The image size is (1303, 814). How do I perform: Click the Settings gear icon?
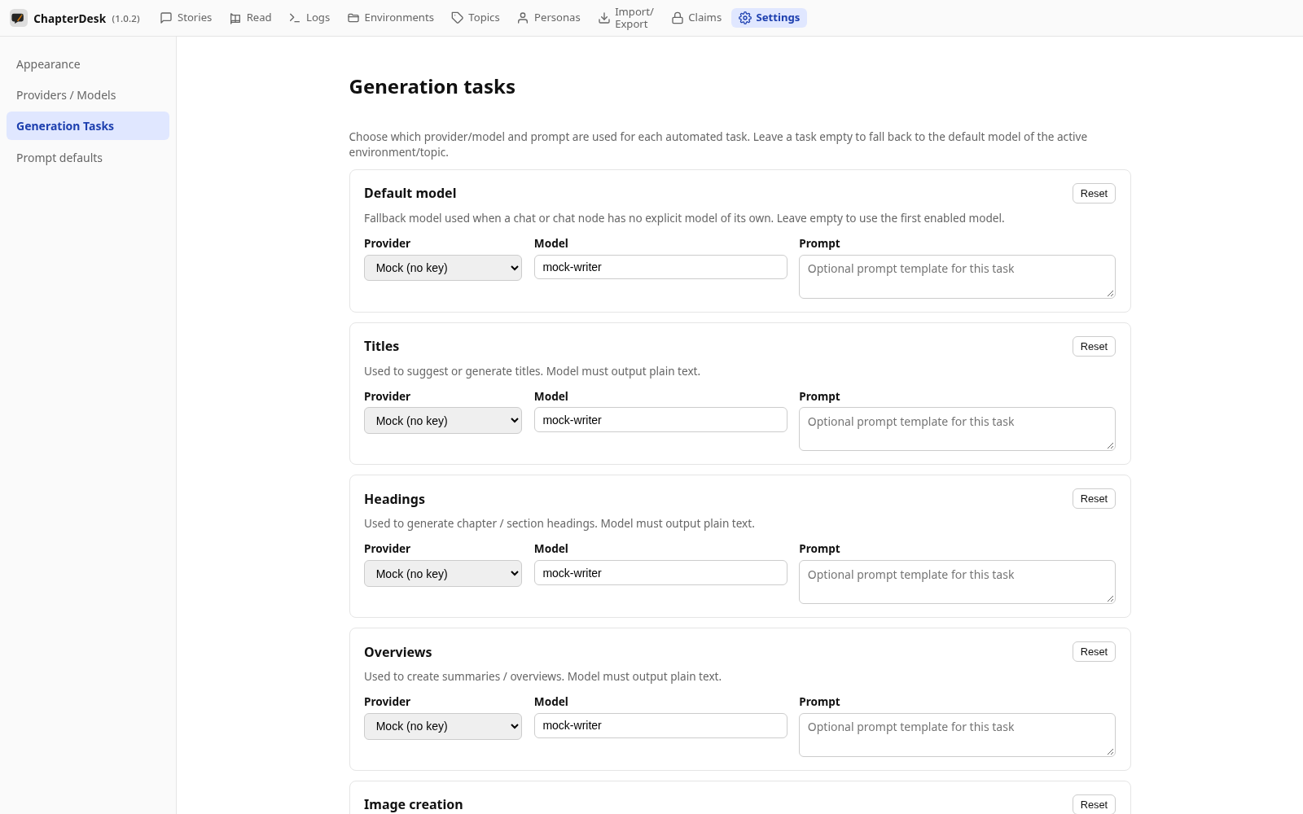click(x=744, y=18)
